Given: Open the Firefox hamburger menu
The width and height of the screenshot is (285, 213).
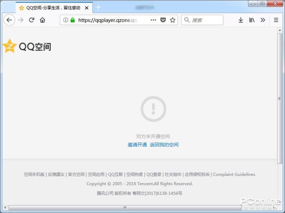Looking at the screenshot, I should pyautogui.click(x=276, y=20).
